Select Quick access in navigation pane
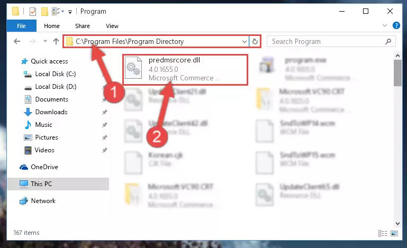The height and width of the screenshot is (248, 407). [x=49, y=61]
